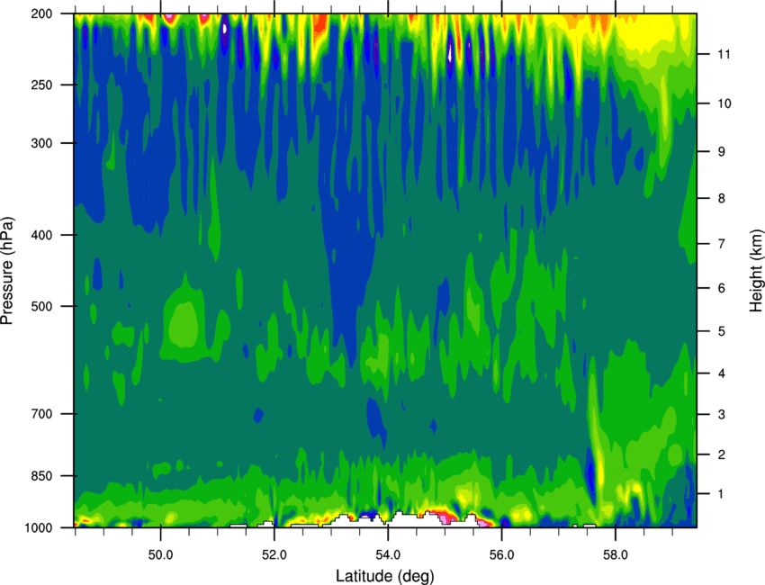This screenshot has width=765, height=585.
Task: Select the 700 pressure tick label
Action: pos(42,414)
